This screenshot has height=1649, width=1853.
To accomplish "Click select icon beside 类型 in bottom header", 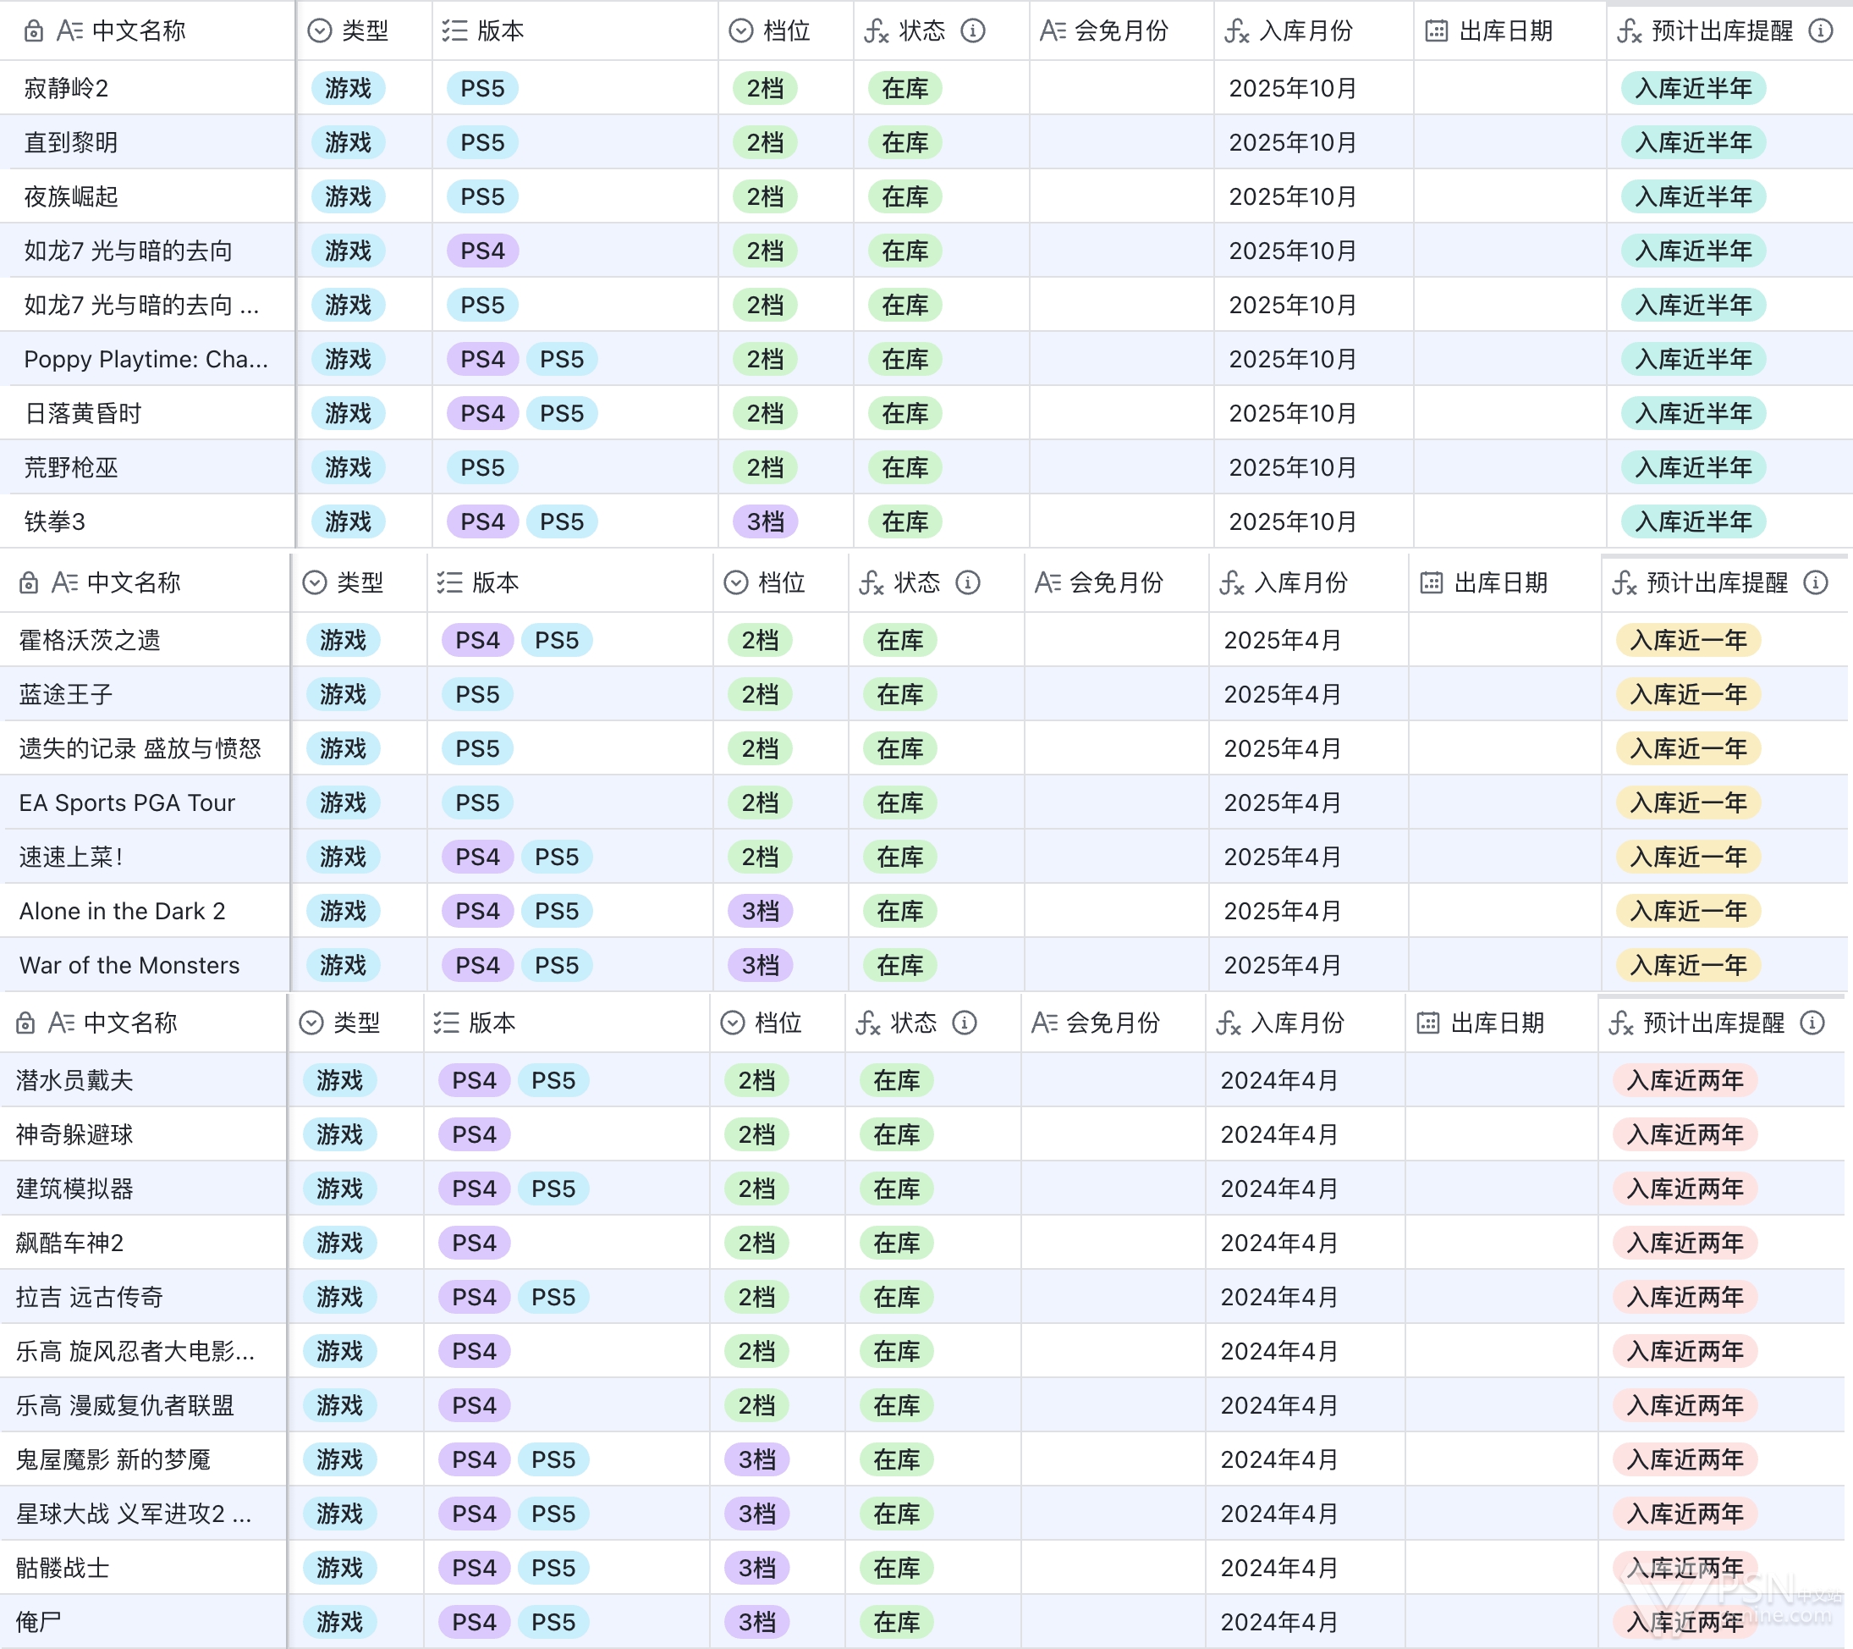I will pos(311,1023).
